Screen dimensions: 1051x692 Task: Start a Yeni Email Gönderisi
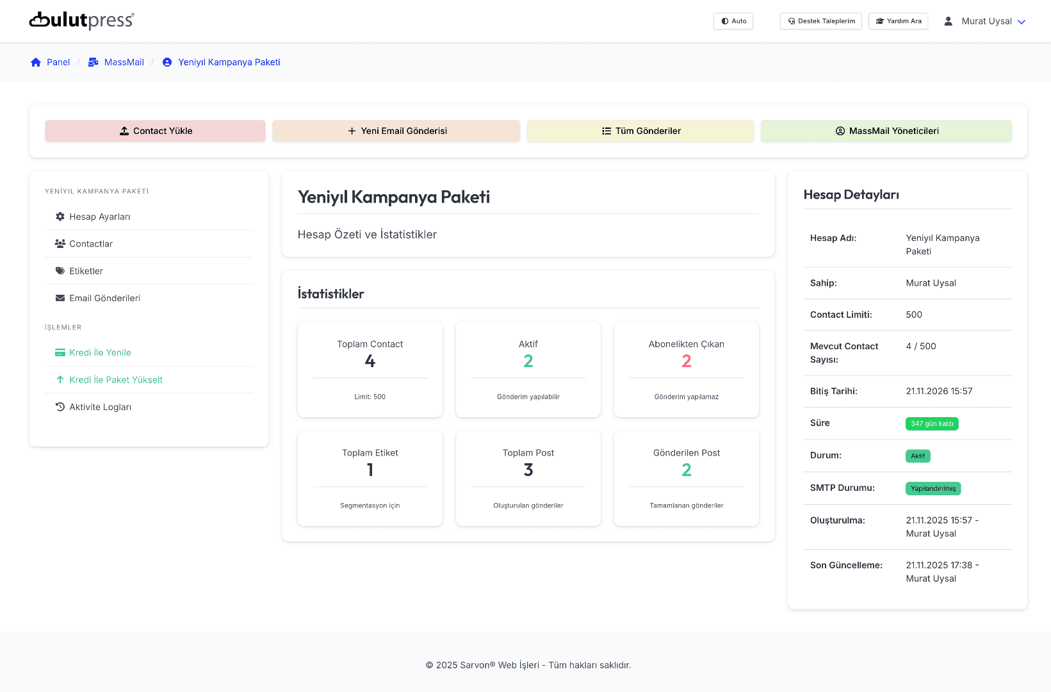coord(396,131)
